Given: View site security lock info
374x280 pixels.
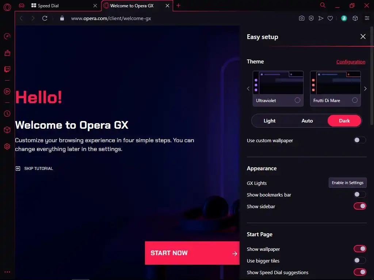Looking at the screenshot, I should (62, 18).
